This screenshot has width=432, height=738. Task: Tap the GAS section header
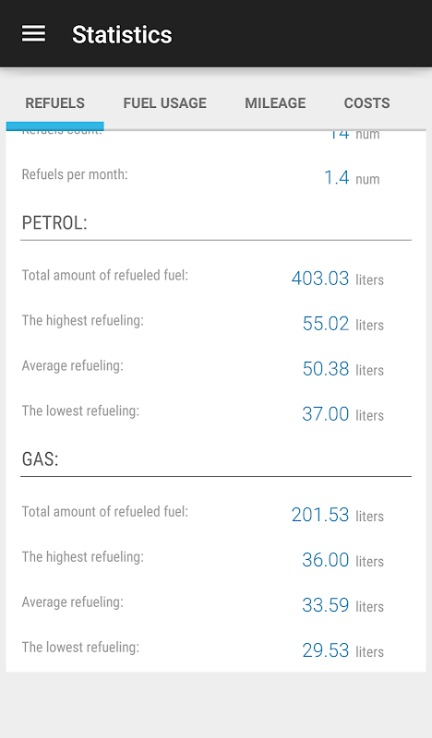click(x=40, y=458)
